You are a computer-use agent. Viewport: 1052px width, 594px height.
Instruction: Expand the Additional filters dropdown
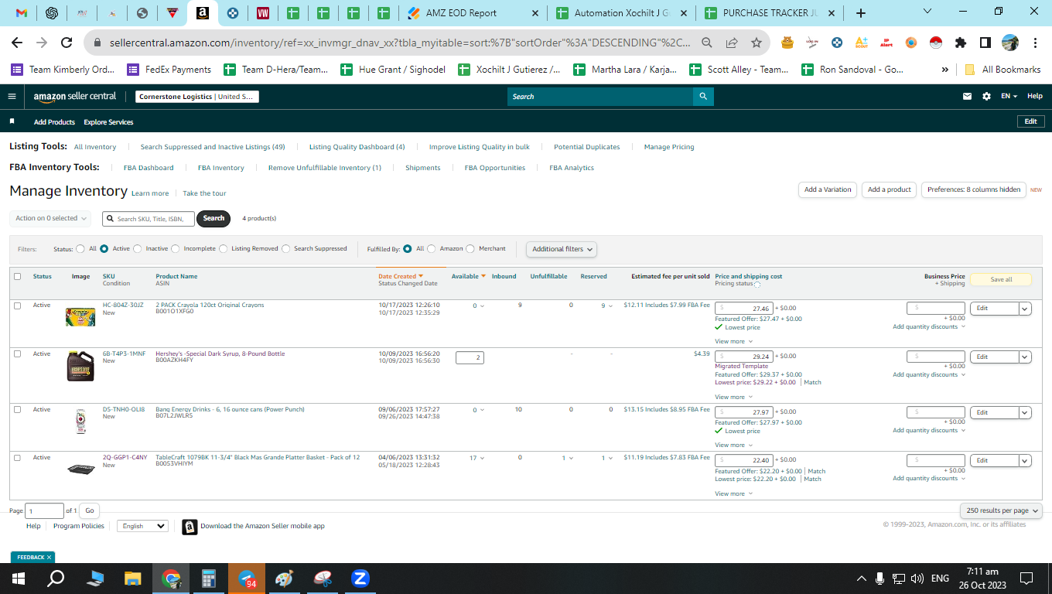(x=562, y=249)
